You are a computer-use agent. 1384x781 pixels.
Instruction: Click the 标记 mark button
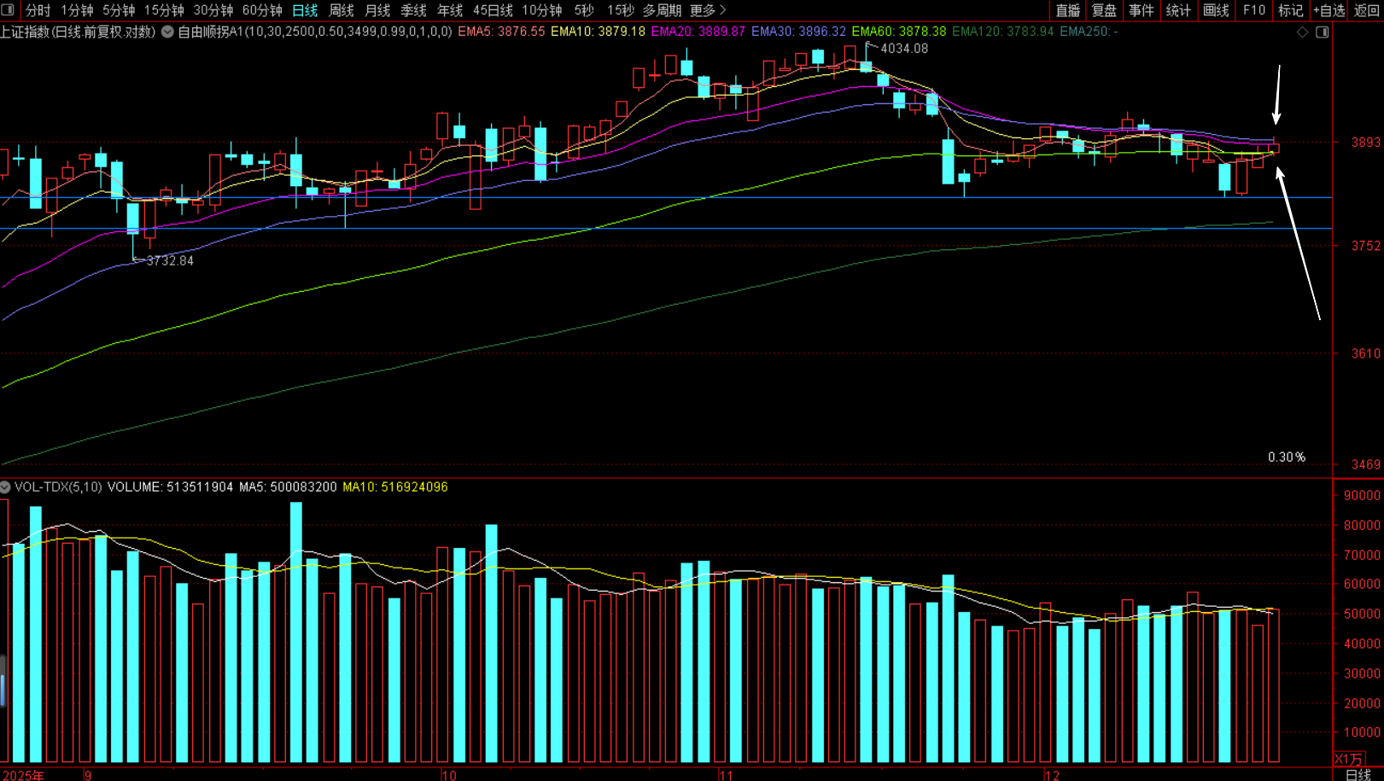tap(1291, 10)
